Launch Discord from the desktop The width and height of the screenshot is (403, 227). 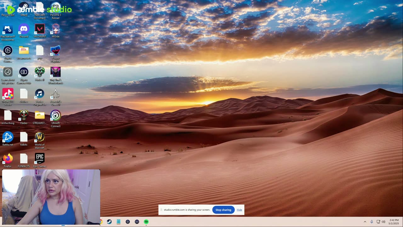coord(24,31)
